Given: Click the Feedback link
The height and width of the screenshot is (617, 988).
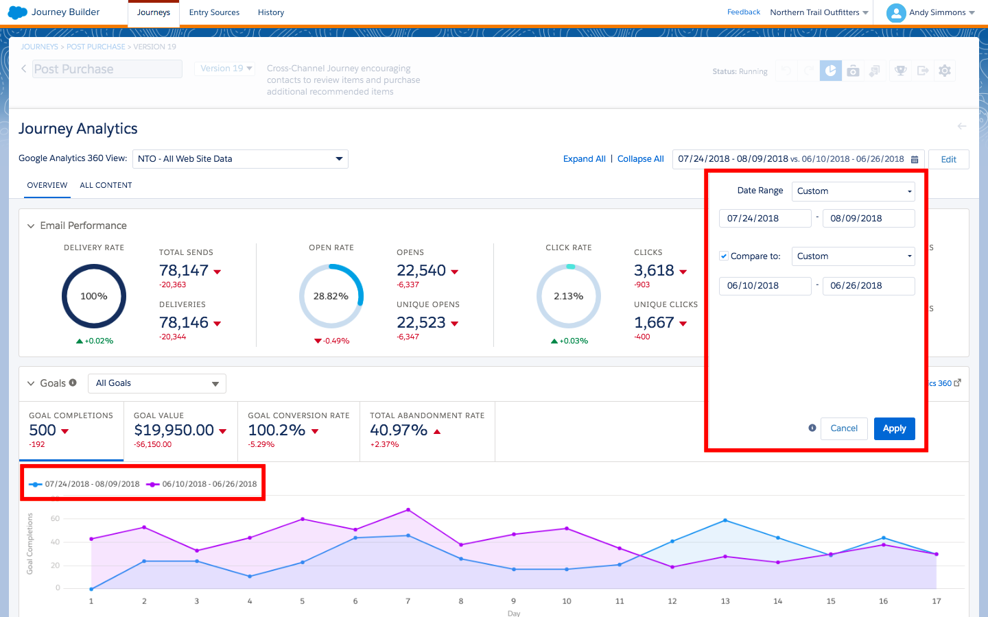Looking at the screenshot, I should tap(744, 12).
